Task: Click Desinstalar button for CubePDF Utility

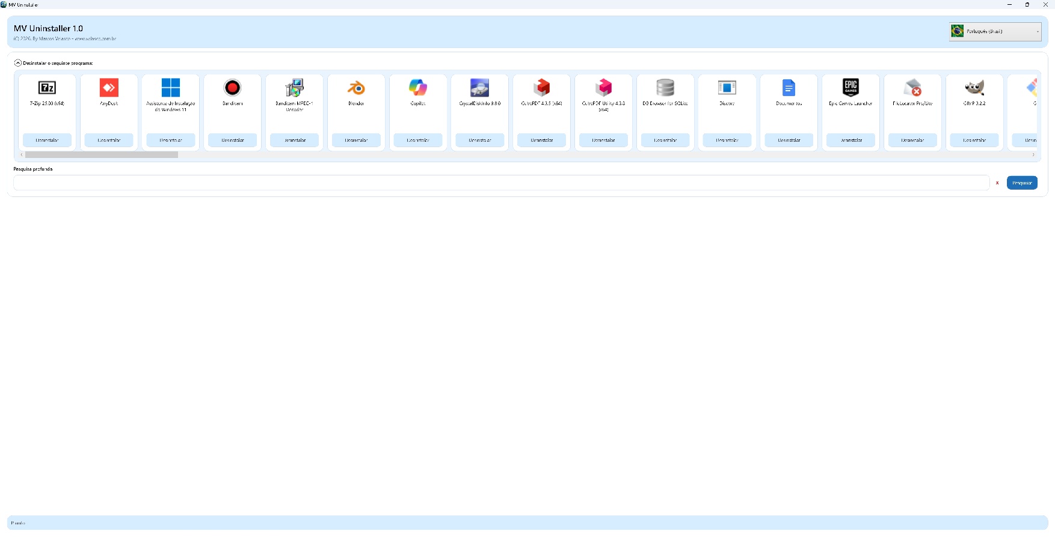Action: (603, 140)
